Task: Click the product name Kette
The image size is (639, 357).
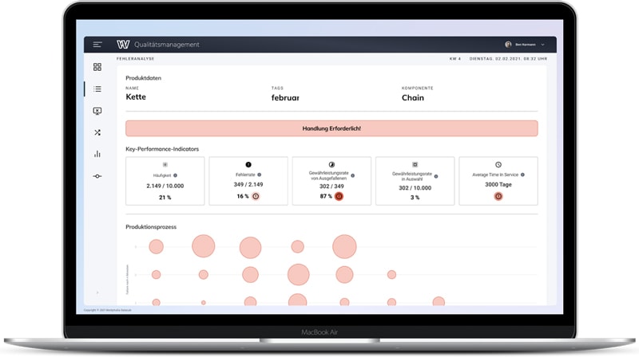Action: pyautogui.click(x=136, y=96)
